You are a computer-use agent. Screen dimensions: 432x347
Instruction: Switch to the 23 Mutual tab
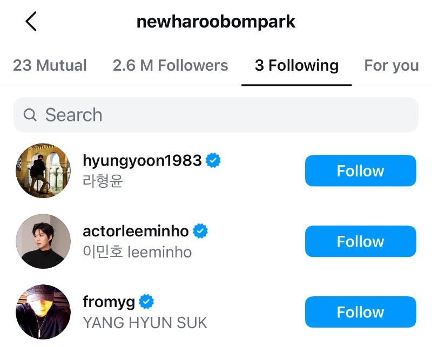50,66
